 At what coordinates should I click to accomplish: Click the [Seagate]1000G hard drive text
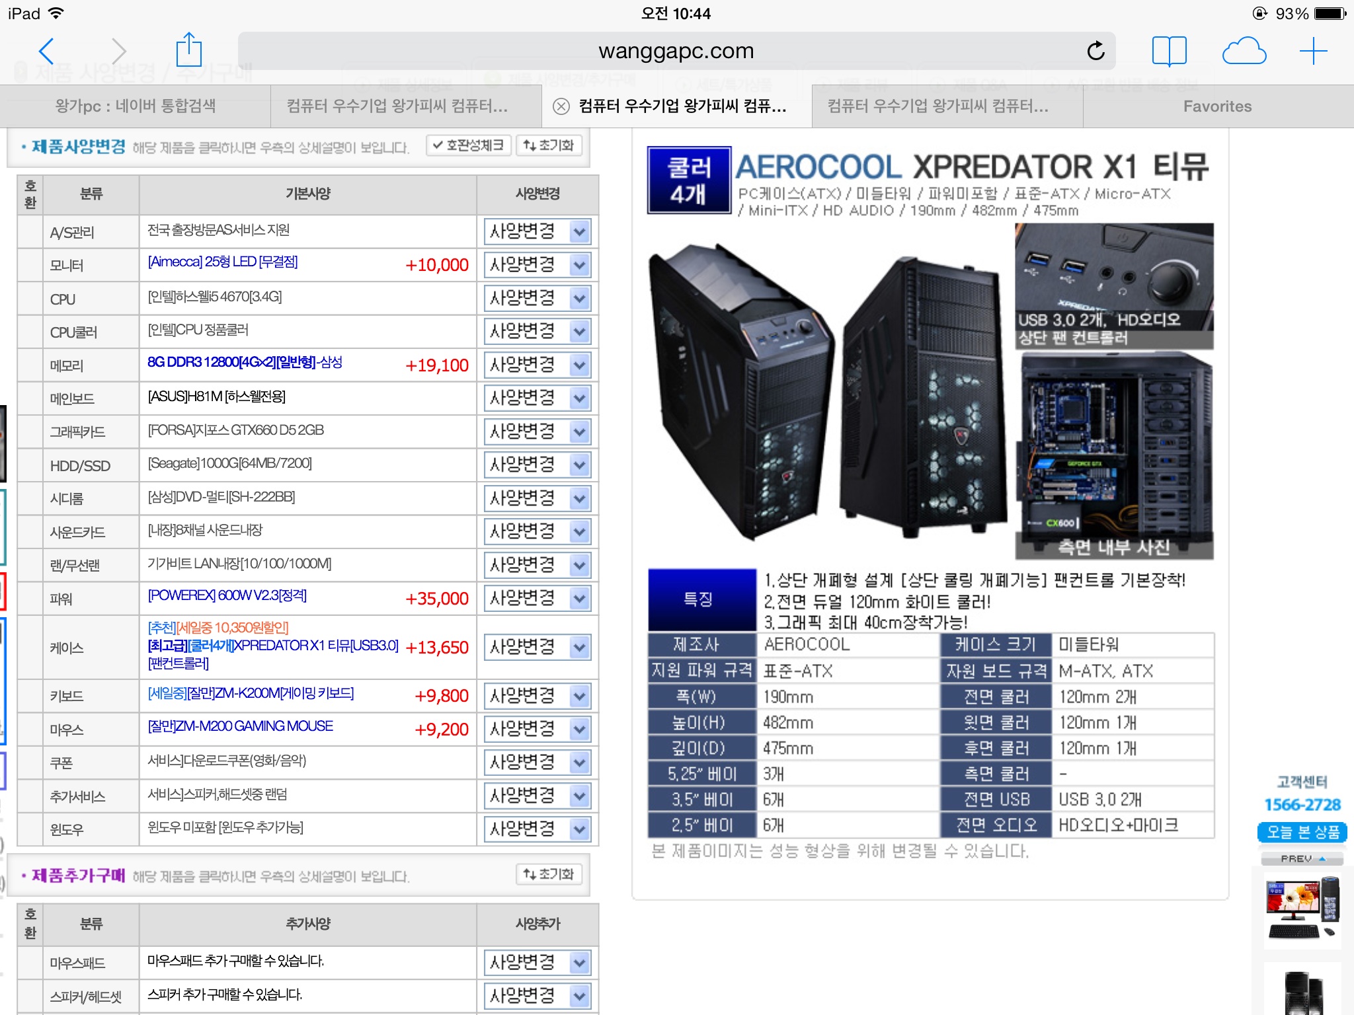tap(230, 463)
